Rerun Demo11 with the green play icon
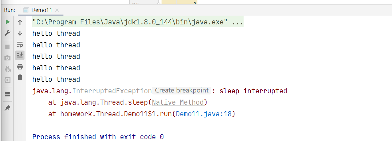The image size is (392, 141). coord(8,22)
